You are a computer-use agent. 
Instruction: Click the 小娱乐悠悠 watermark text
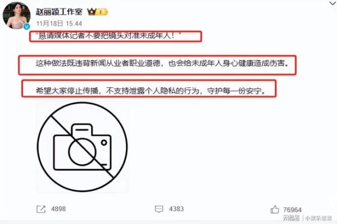[x=319, y=218]
